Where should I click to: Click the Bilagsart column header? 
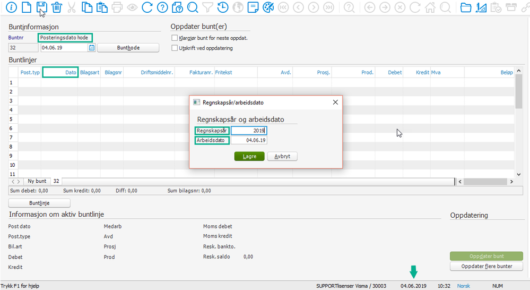pyautogui.click(x=90, y=72)
